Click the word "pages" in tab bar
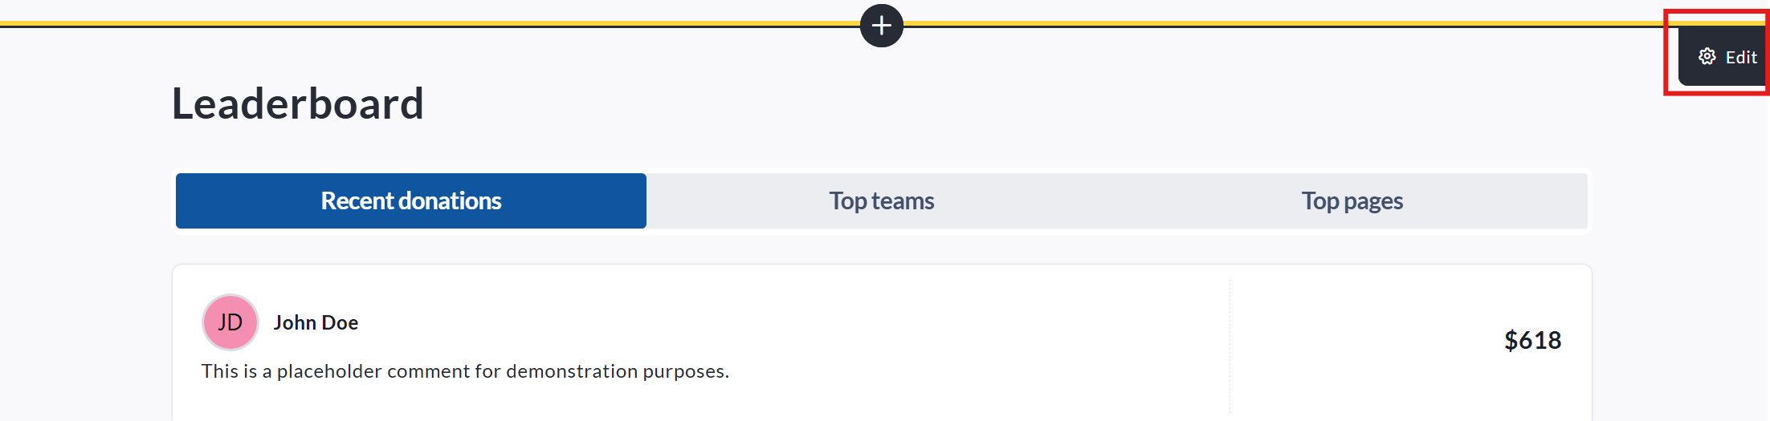Screen dimensions: 1770x421 coord(1373,201)
